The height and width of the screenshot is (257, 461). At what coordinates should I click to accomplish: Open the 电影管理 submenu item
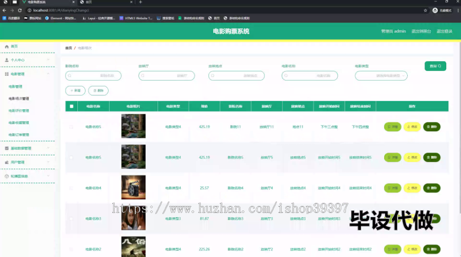15,86
